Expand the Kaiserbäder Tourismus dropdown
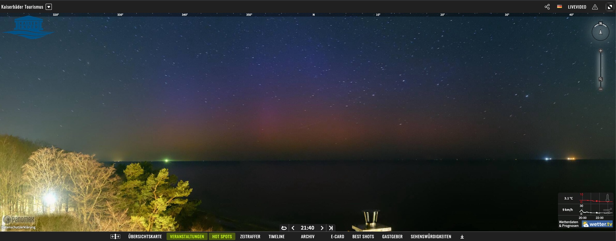 click(x=49, y=7)
